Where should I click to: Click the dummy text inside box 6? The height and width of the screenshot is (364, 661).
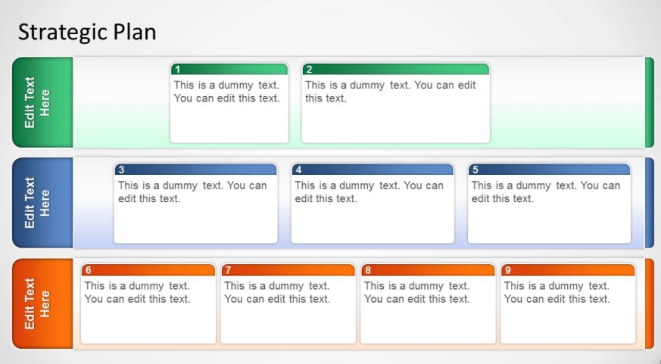click(x=137, y=292)
